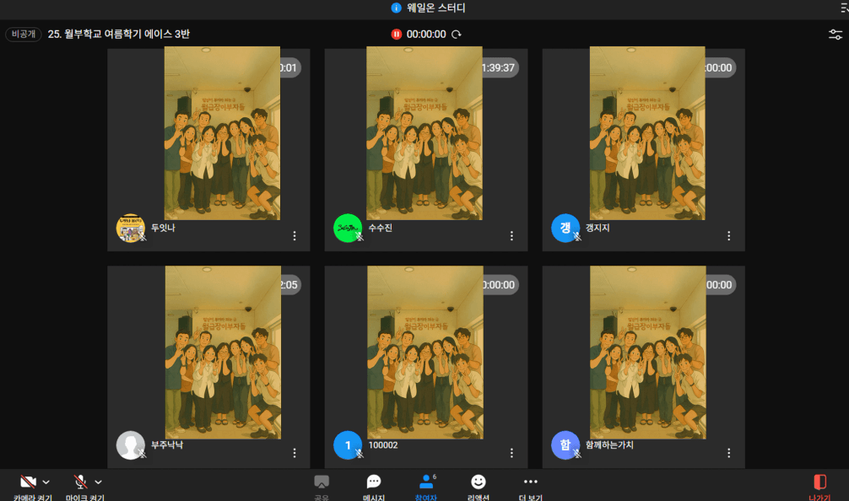This screenshot has height=501, width=849.
Task: Click the 00:00:00 timer display
Action: point(426,35)
